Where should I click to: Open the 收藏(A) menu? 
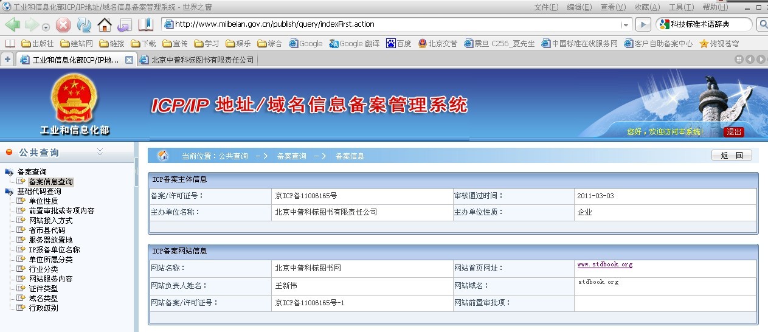click(647, 7)
